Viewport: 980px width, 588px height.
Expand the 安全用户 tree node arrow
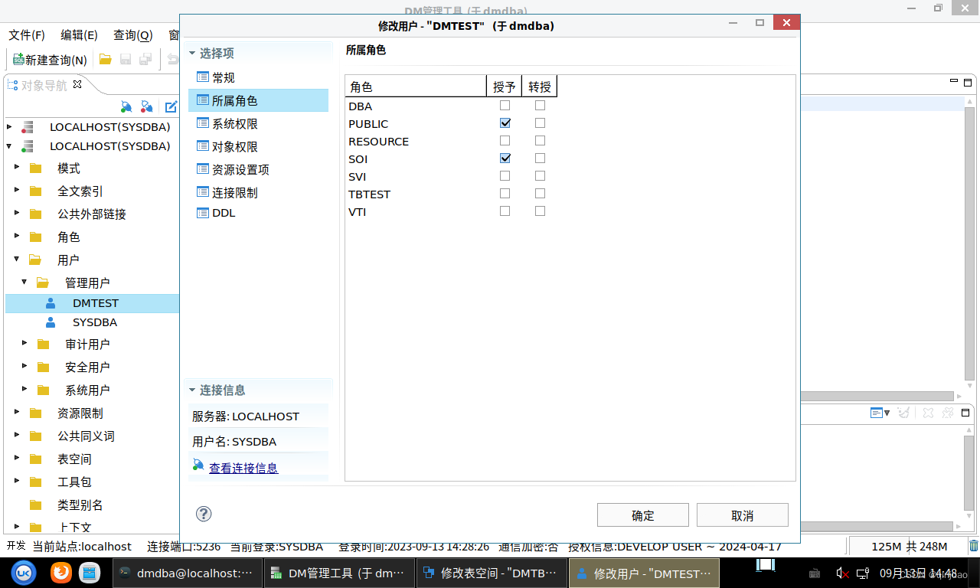coord(24,366)
